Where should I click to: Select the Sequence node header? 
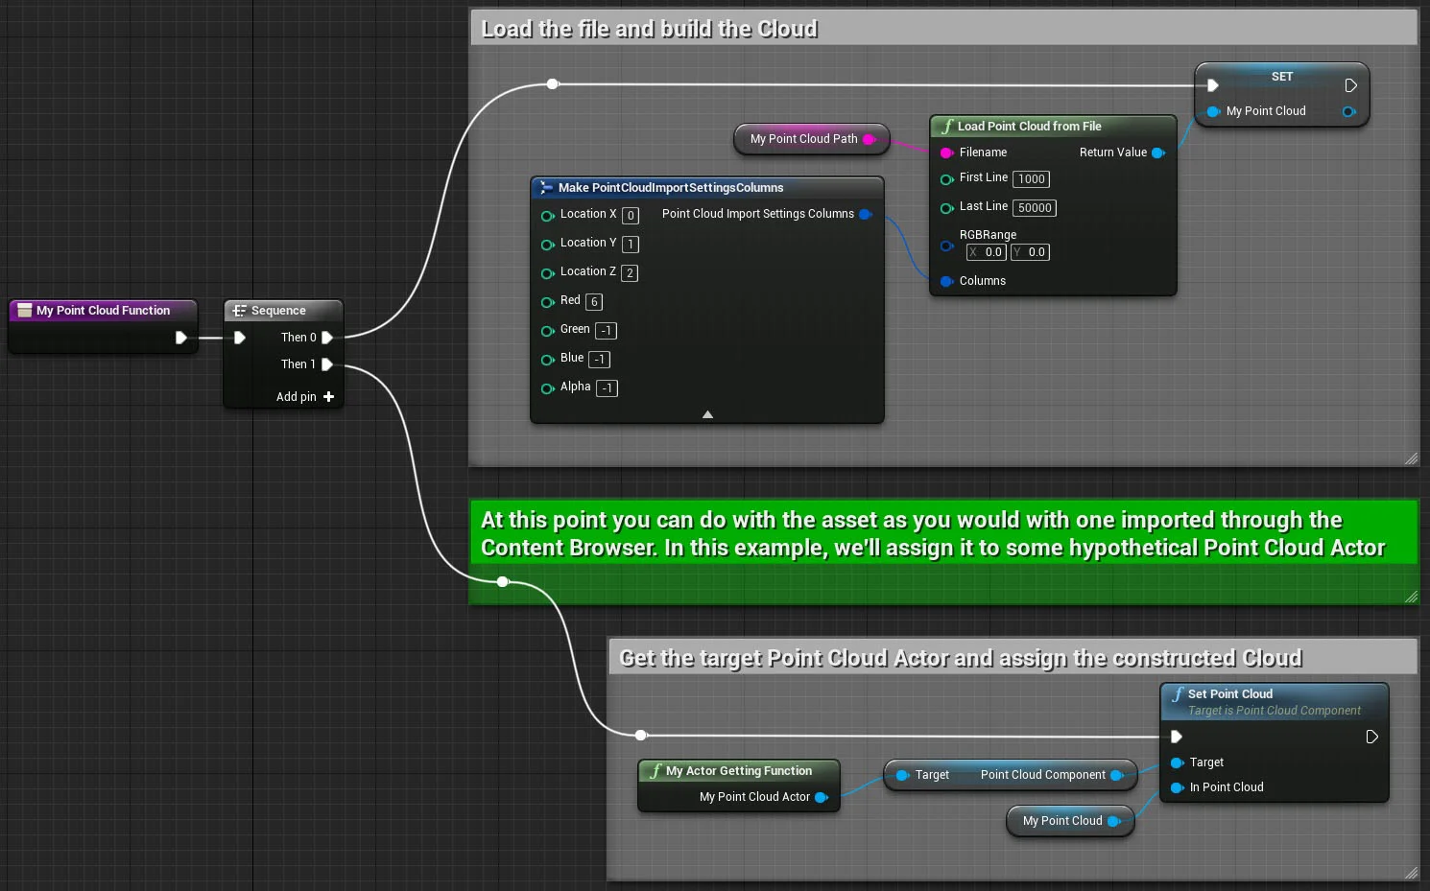pos(283,311)
